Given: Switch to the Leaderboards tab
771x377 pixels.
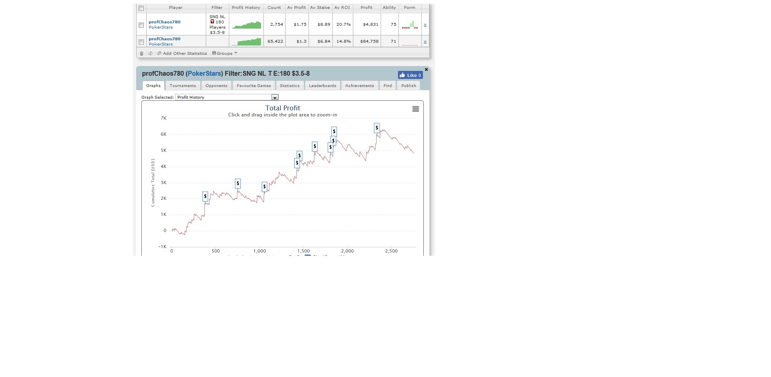Looking at the screenshot, I should click(x=322, y=85).
